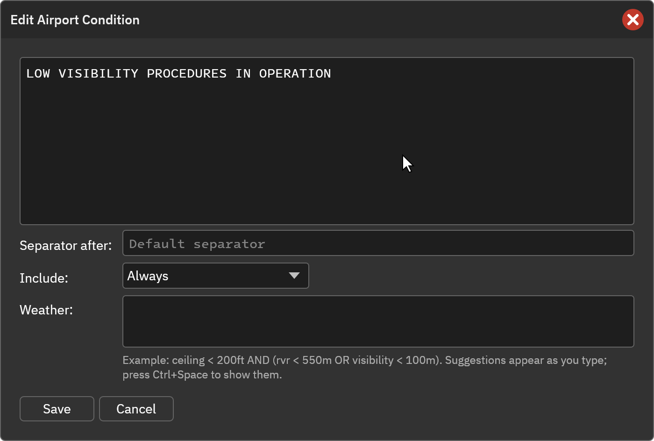Click the blank space in the condition text area
Image resolution: width=654 pixels, height=441 pixels.
coord(327,154)
